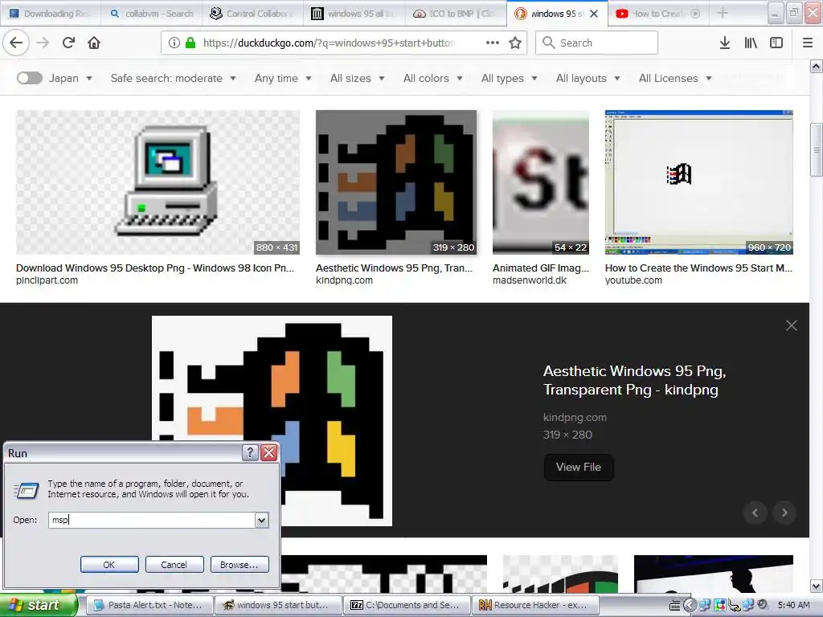Click Cancel in the Run dialog
Screen dimensions: 823x617
(x=174, y=565)
